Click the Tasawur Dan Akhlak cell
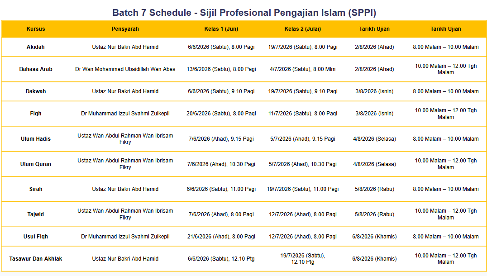Image resolution: width=487 pixels, height=276 pixels. pos(36,259)
